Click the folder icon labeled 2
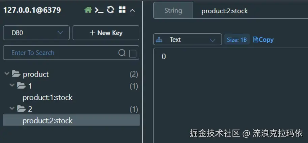Screen dimensions: 308x143 click(22, 109)
